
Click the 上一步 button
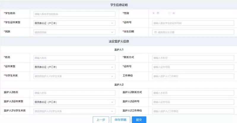[101, 120]
